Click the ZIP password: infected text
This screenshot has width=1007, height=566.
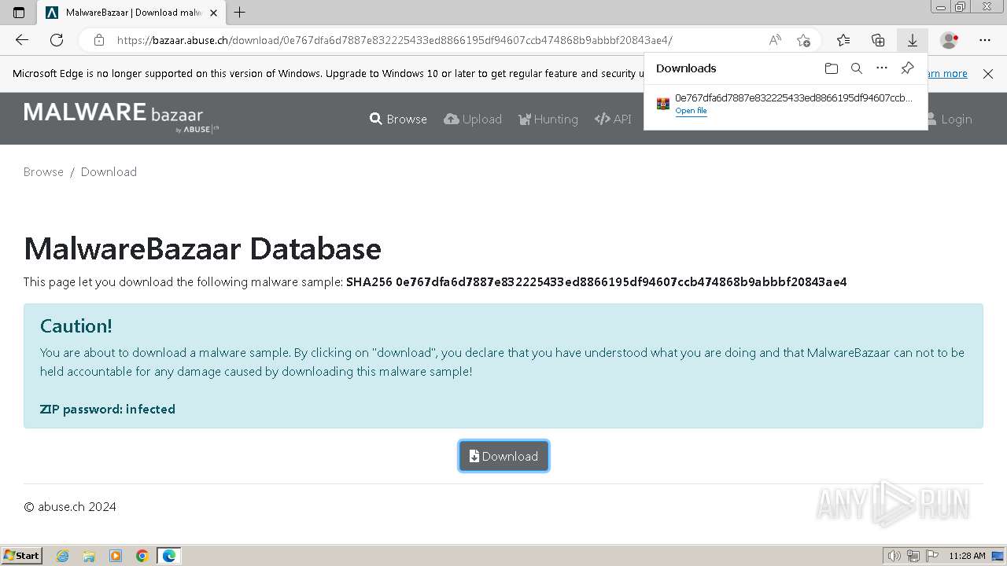(108, 409)
